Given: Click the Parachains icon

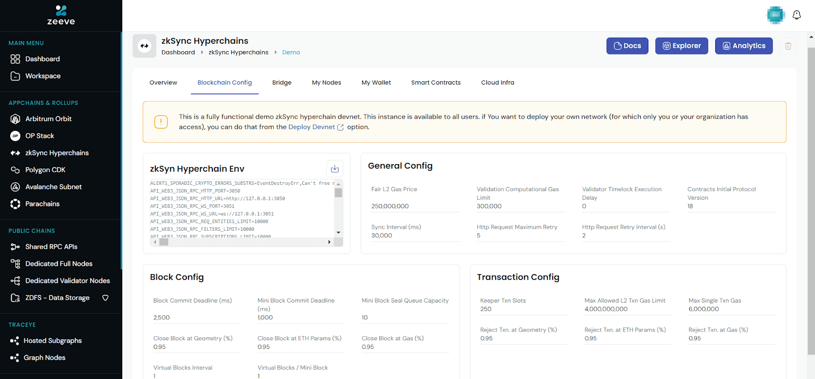Looking at the screenshot, I should coord(15,204).
